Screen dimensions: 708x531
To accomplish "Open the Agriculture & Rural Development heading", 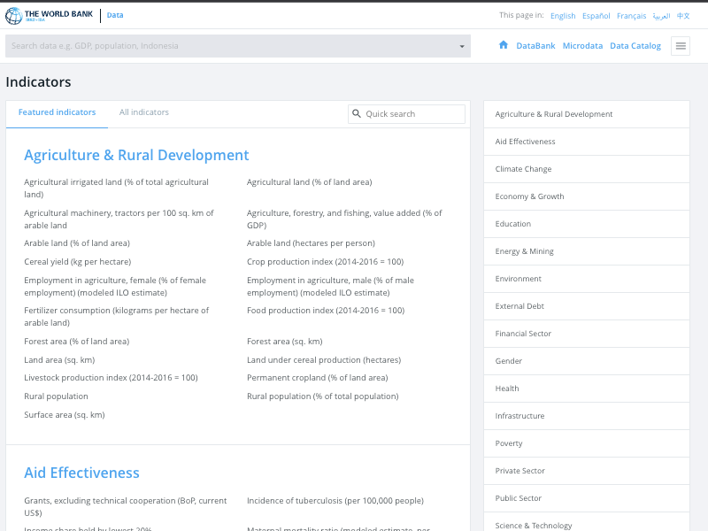I will coord(136,155).
